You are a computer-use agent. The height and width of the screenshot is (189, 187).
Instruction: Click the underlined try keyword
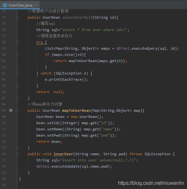click(x=40, y=42)
